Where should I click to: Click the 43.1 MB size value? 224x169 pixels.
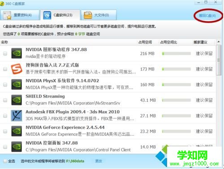pyautogui.click(x=148, y=100)
